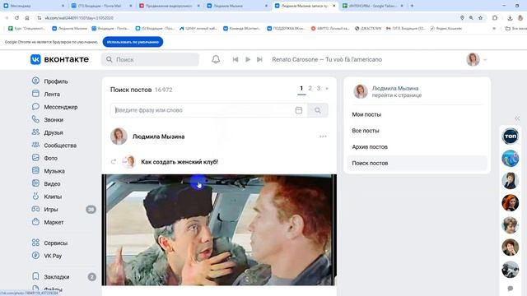Click post author avatar thumbnail
This screenshot has width=527, height=296.
click(x=119, y=136)
